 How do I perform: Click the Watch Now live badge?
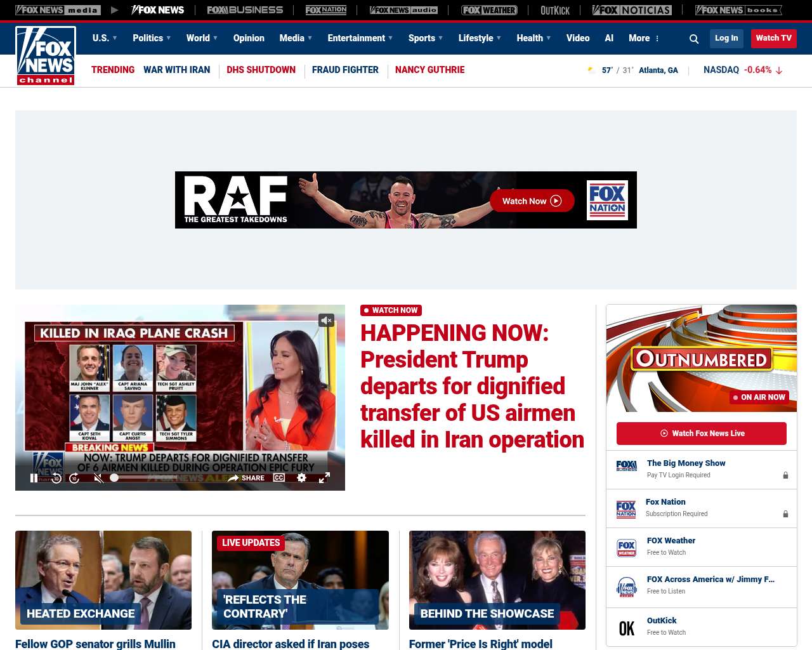391,310
